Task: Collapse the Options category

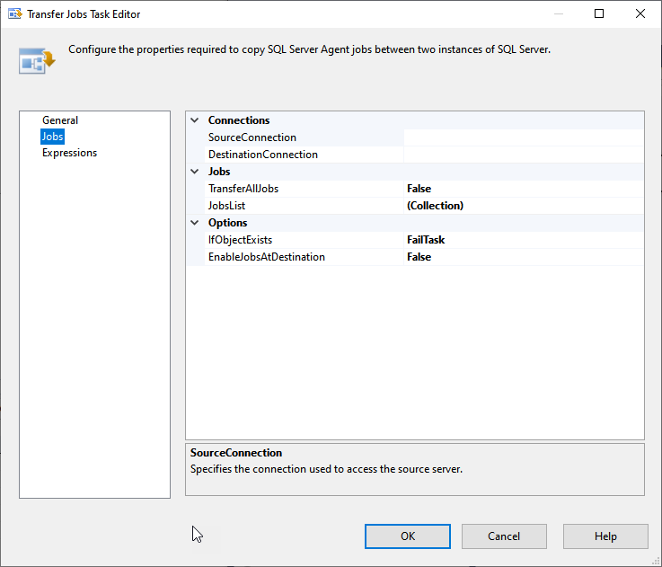Action: pyautogui.click(x=195, y=223)
